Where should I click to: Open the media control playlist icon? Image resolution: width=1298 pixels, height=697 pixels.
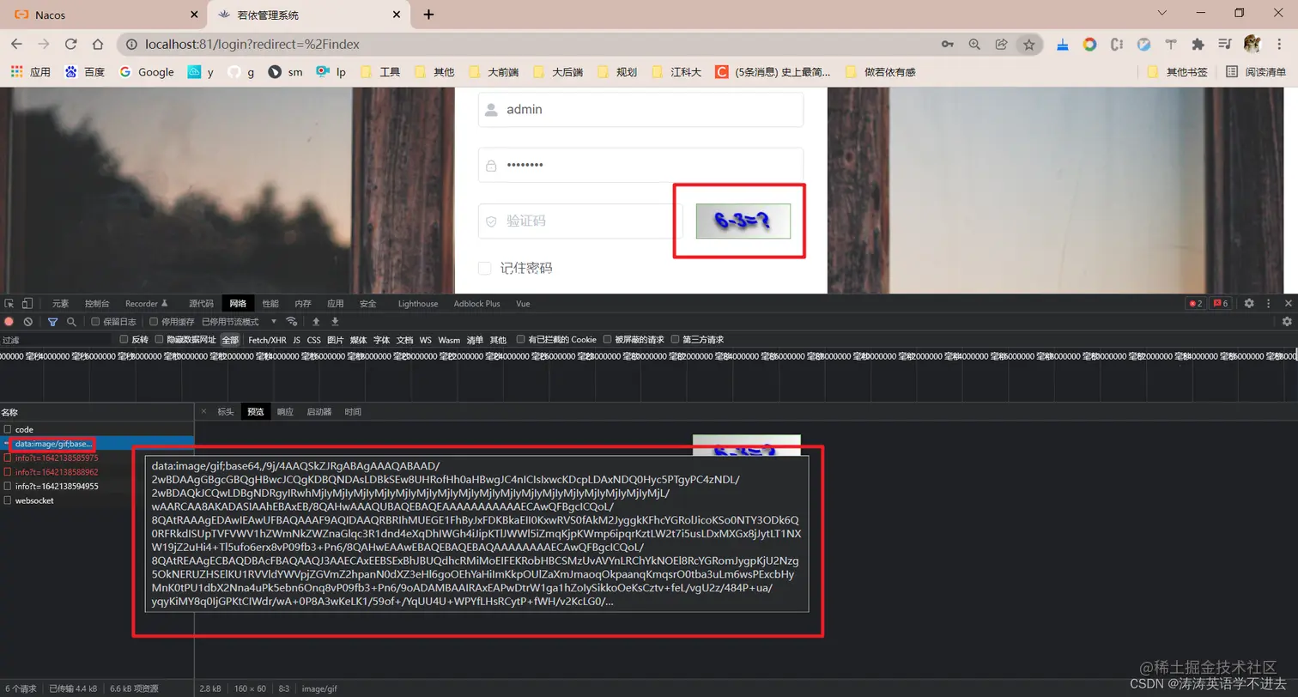(1225, 44)
